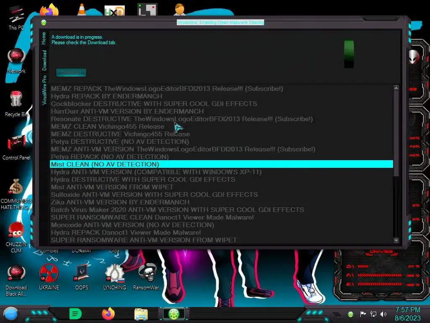The width and height of the screenshot is (430, 323).
Task: Click highlighted 'Mist CLEAN (NO AV DETECTION)' row
Action: (222, 164)
